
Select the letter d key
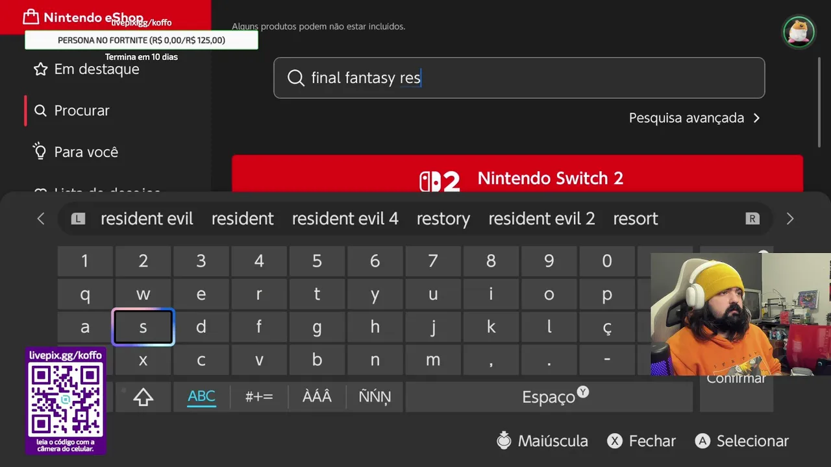coord(201,328)
